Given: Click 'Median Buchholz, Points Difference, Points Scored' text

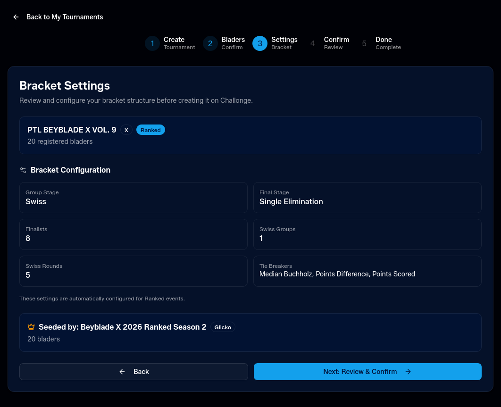Looking at the screenshot, I should (x=337, y=274).
